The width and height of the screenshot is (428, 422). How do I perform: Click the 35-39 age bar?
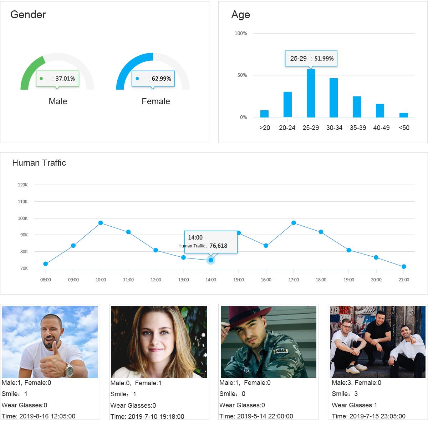click(357, 107)
